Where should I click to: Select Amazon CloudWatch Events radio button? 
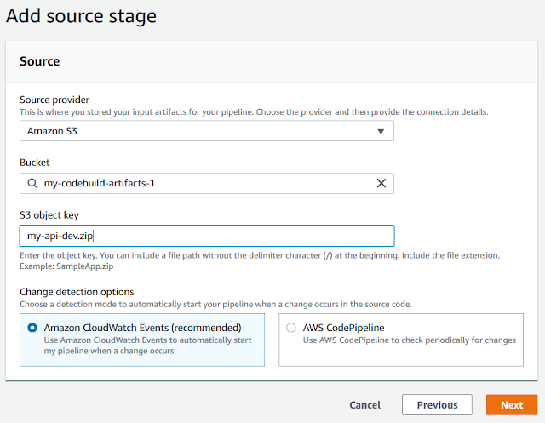(x=32, y=328)
